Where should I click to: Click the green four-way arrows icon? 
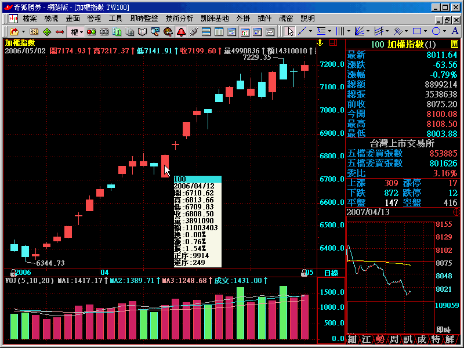(47, 32)
